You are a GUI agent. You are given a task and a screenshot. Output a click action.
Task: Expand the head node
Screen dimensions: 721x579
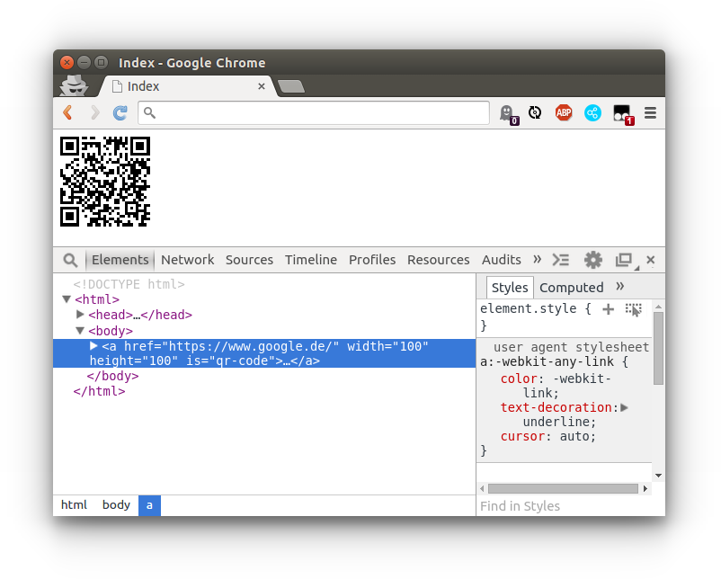pyautogui.click(x=81, y=314)
